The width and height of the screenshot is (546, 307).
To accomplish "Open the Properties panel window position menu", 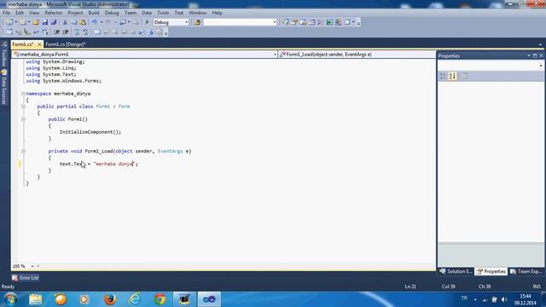I will tap(529, 55).
